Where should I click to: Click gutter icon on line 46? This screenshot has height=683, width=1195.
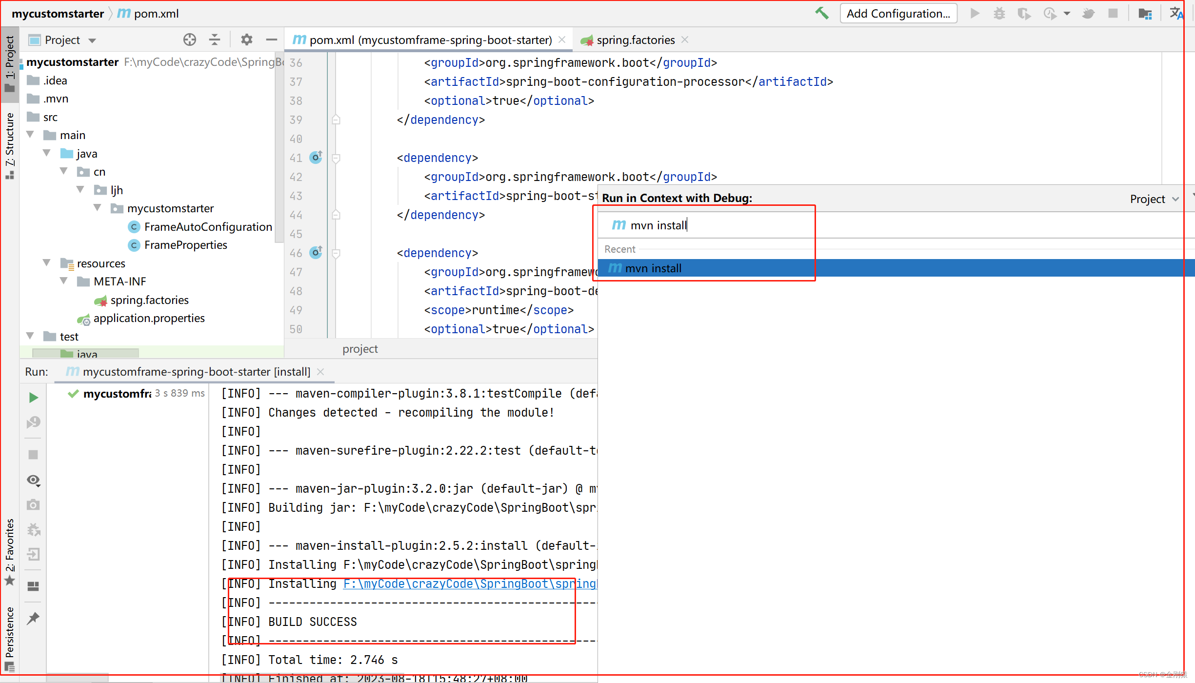pos(316,253)
